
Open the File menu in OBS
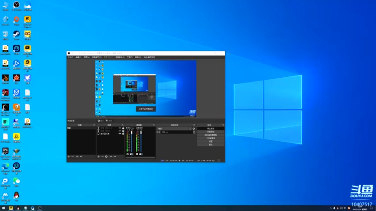[70, 57]
